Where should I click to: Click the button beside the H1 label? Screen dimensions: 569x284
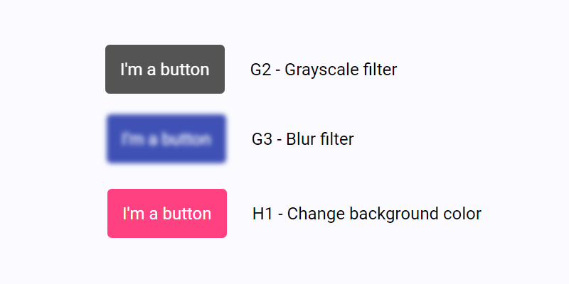point(167,214)
